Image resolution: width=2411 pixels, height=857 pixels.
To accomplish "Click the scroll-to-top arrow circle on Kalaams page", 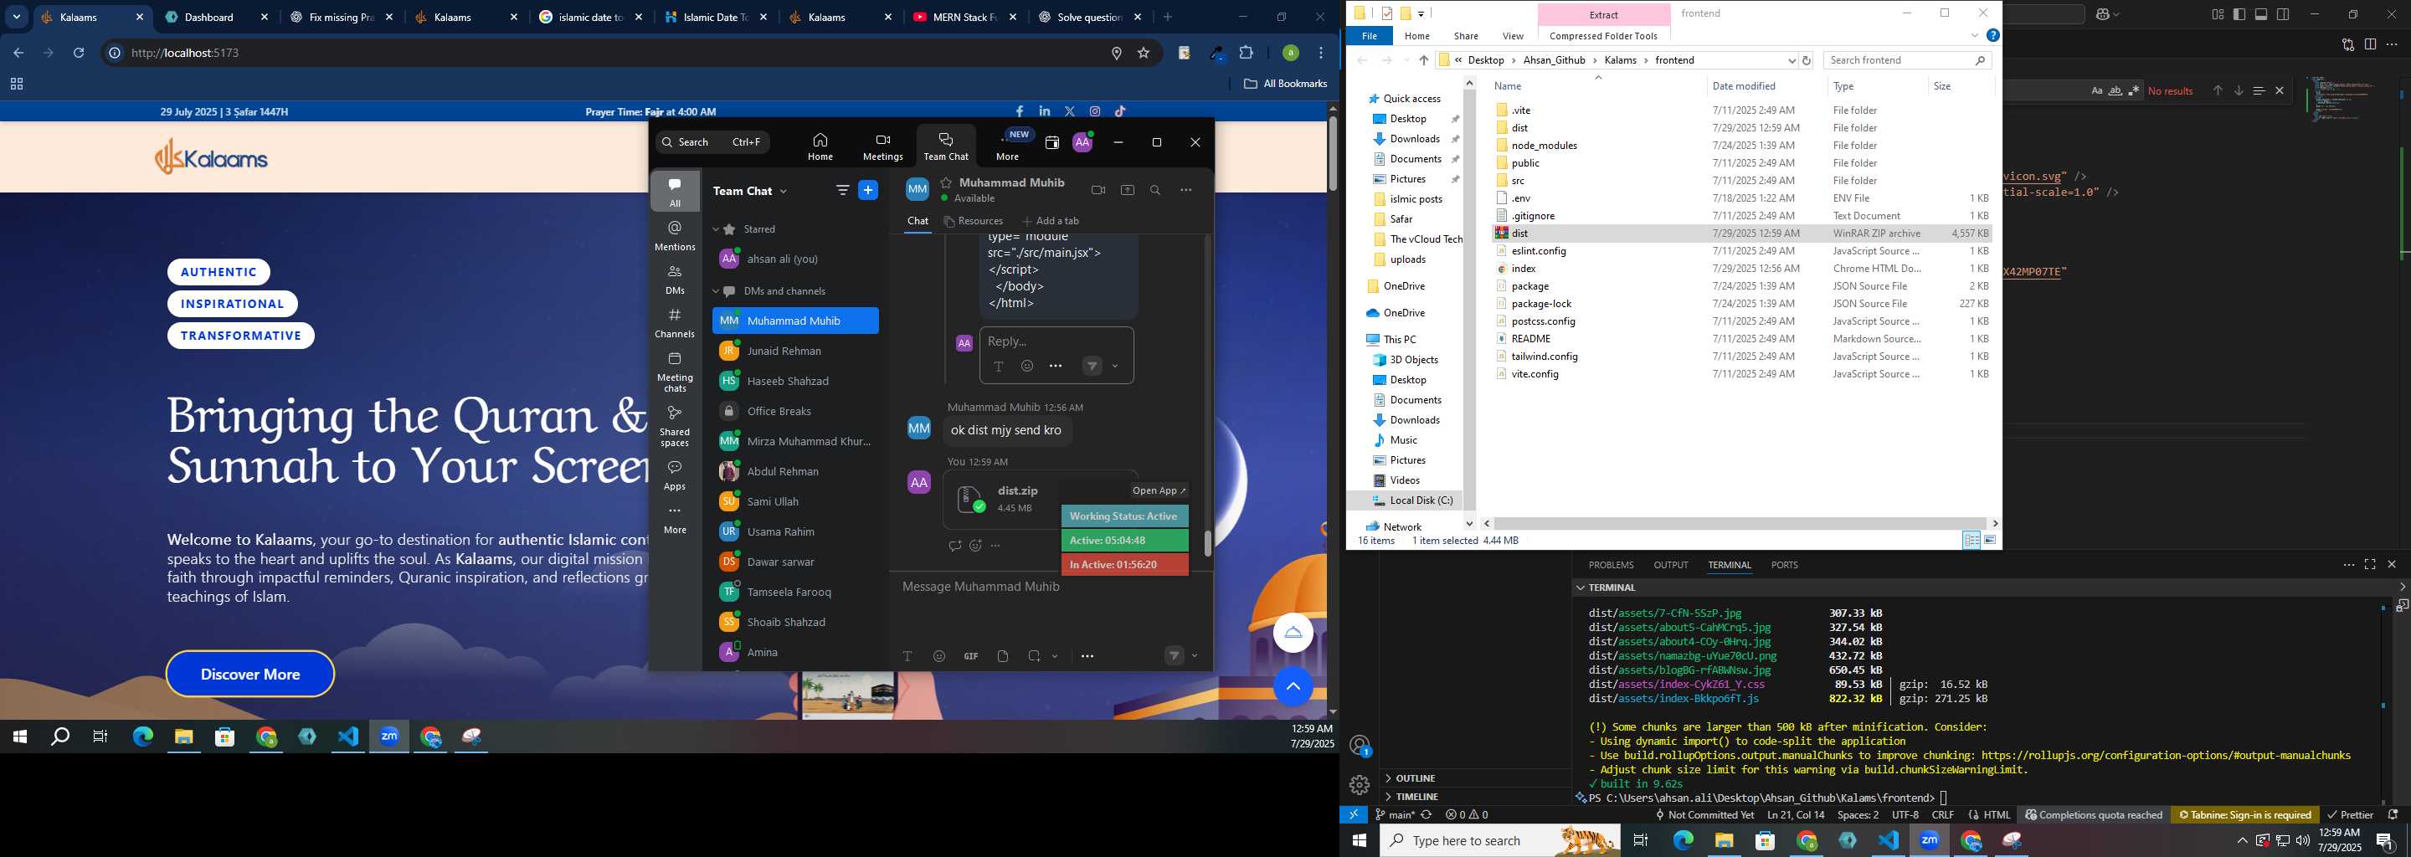I will pyautogui.click(x=1293, y=687).
